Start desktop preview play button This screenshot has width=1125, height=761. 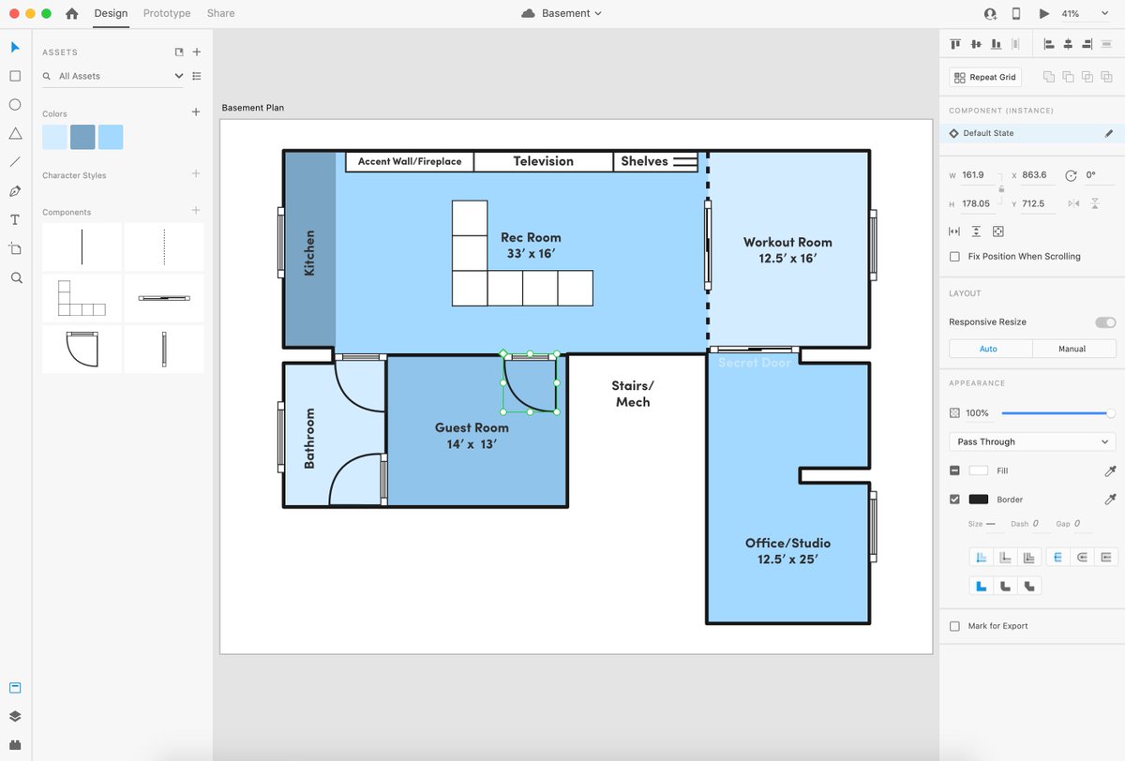[x=1044, y=14]
